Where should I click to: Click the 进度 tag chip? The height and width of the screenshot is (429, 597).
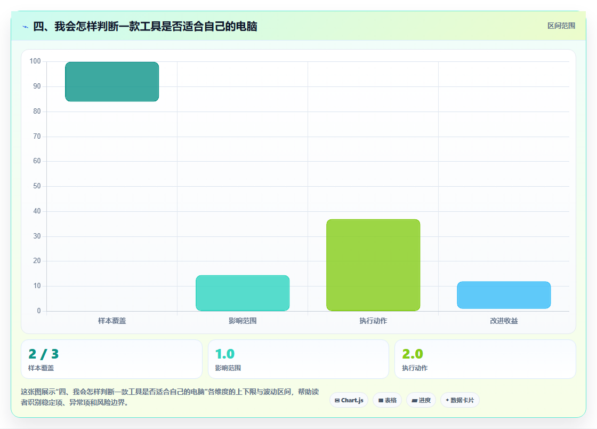tap(421, 400)
